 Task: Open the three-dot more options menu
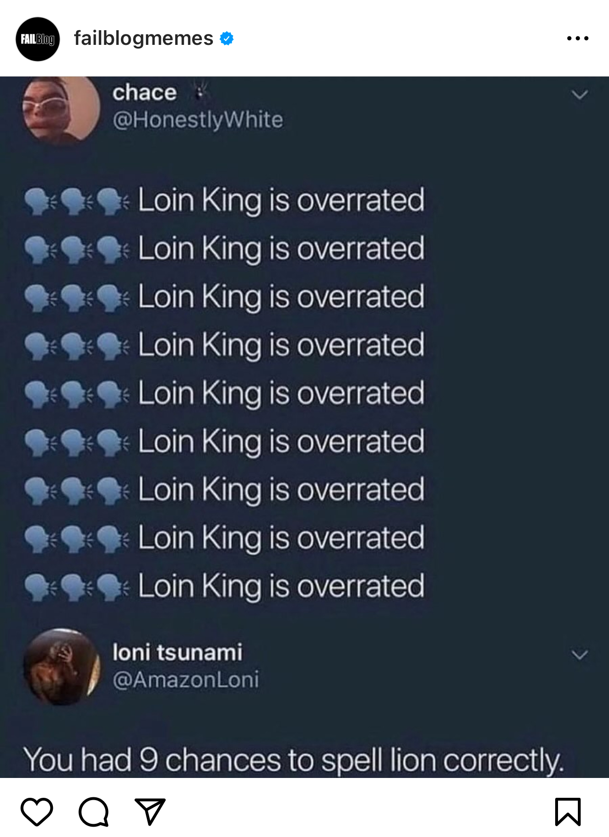click(577, 38)
